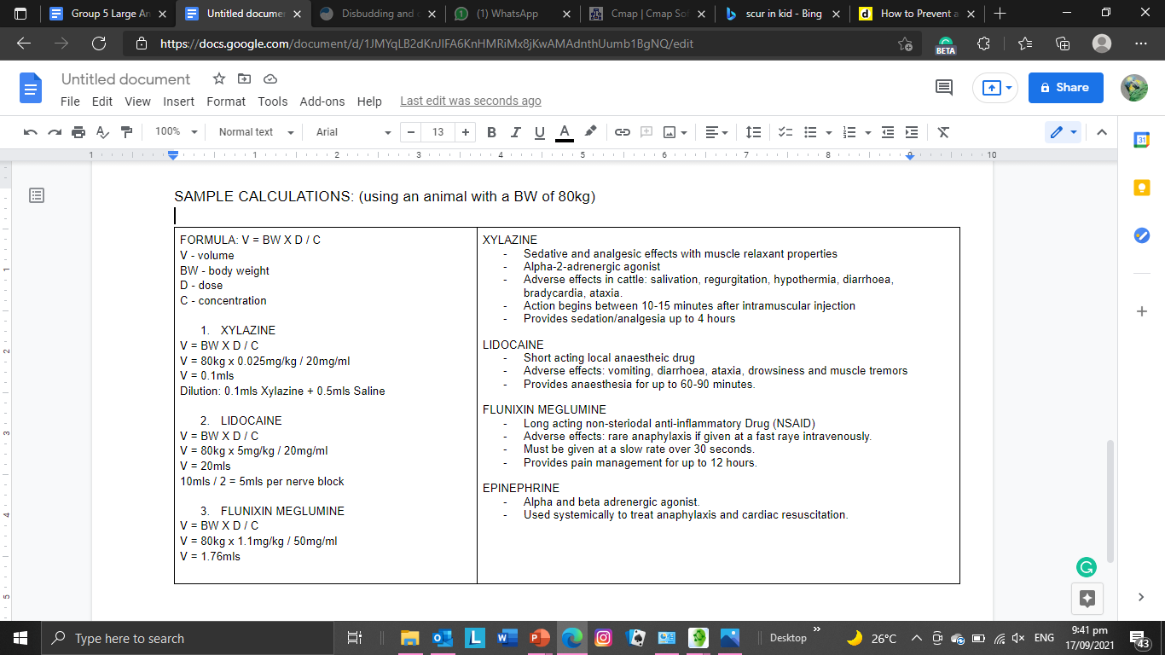This screenshot has height=655, width=1165.
Task: Insert a link with the link icon
Action: tap(622, 132)
